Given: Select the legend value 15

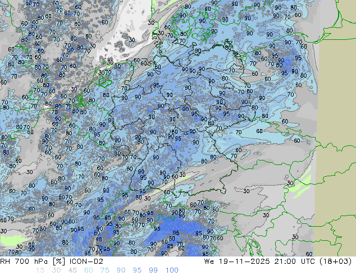Looking at the screenshot, I should (40, 271).
